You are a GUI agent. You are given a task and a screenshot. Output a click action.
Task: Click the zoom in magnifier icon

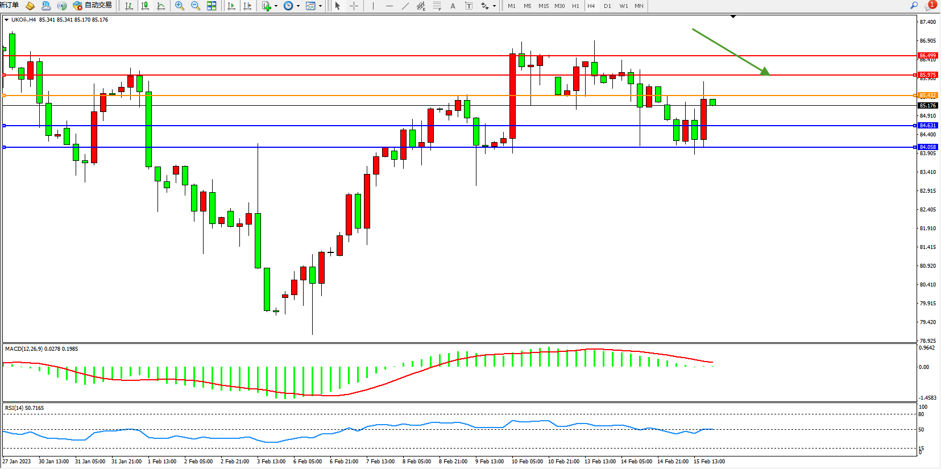[180, 6]
